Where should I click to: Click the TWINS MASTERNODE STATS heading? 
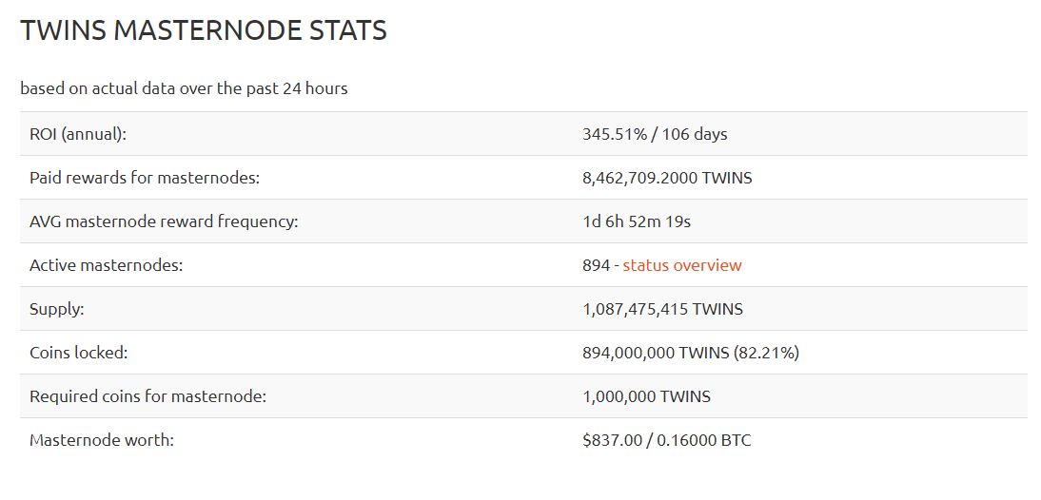click(x=204, y=30)
